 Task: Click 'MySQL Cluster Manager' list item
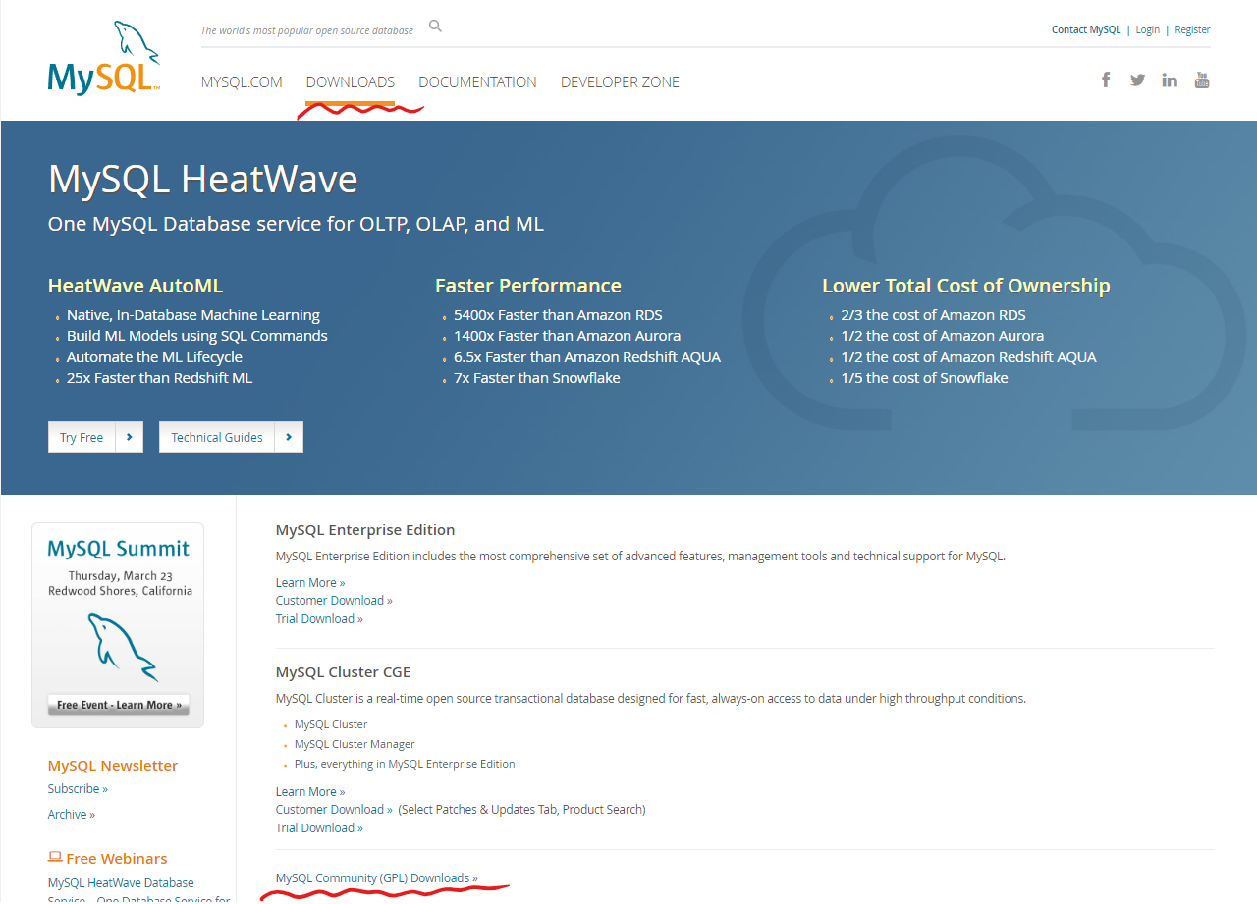[355, 745]
